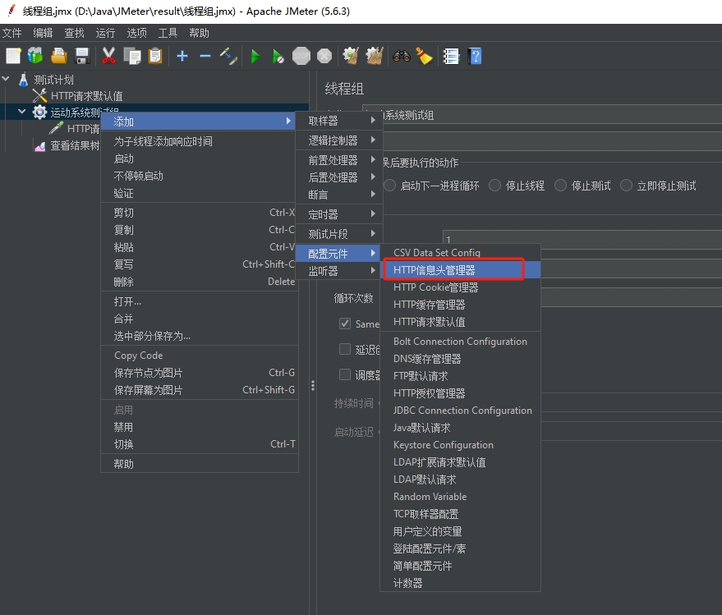This screenshot has width=722, height=615.
Task: Click the Cut scissors toolbar icon
Action: (x=108, y=56)
